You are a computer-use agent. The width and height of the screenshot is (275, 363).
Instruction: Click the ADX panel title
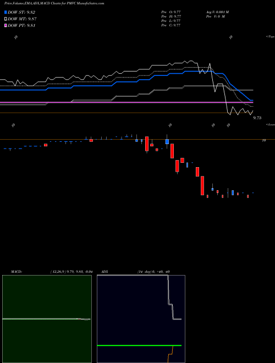(105, 272)
